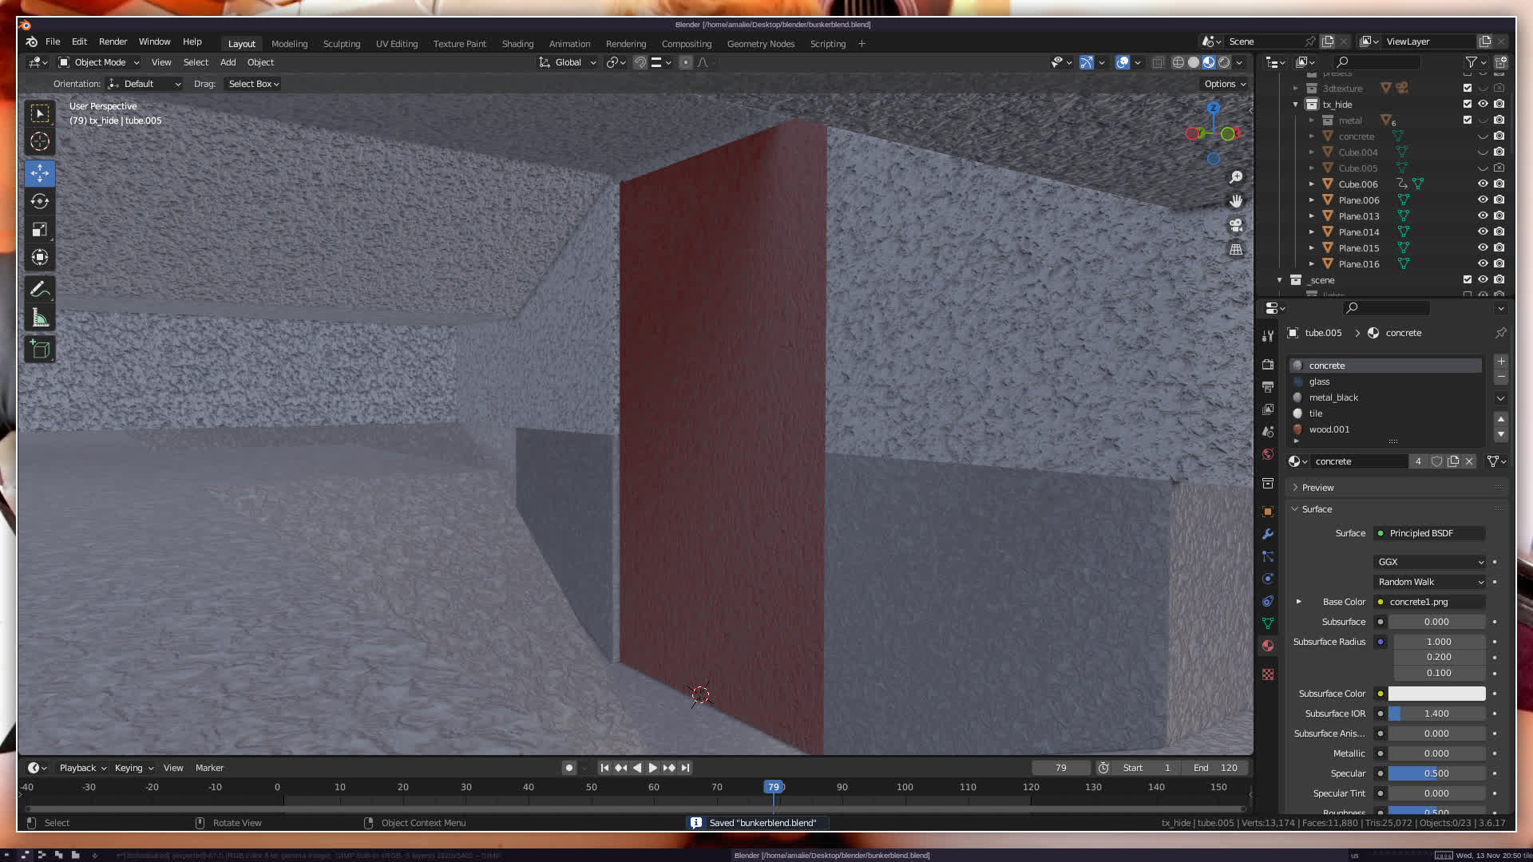Image resolution: width=1533 pixels, height=862 pixels.
Task: Adjust the Specular slider
Action: click(x=1436, y=773)
